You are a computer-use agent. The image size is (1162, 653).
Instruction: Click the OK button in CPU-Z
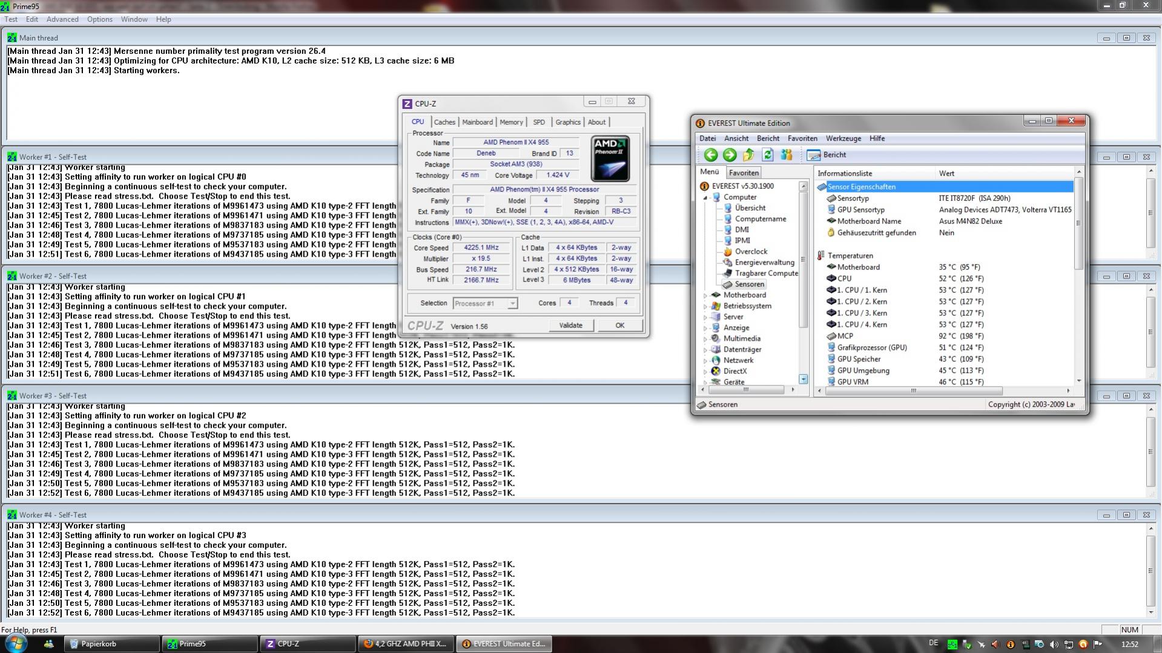[x=619, y=326]
